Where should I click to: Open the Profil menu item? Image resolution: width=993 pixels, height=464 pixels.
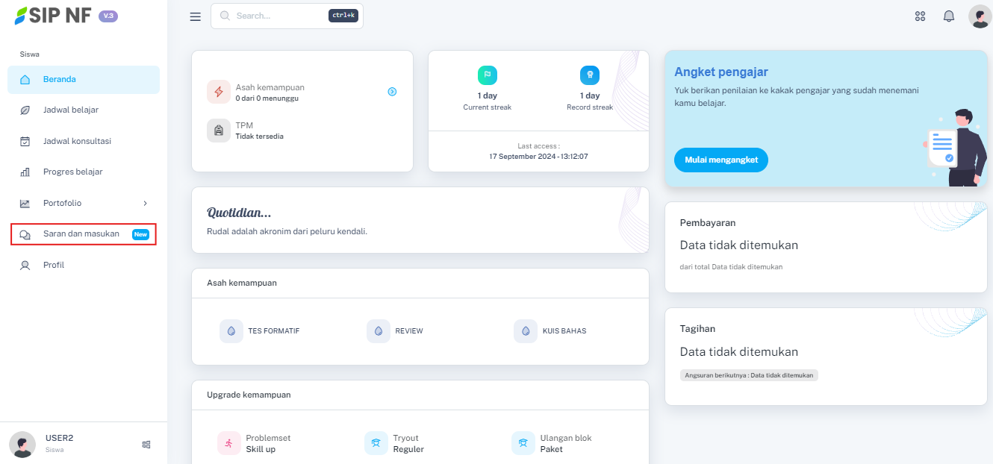pos(54,265)
